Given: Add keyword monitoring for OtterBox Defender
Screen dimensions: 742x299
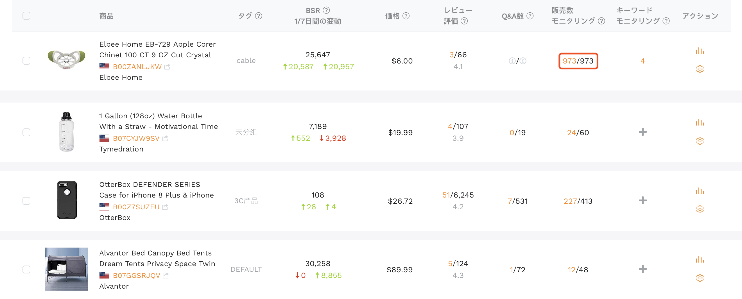Looking at the screenshot, I should tap(642, 200).
